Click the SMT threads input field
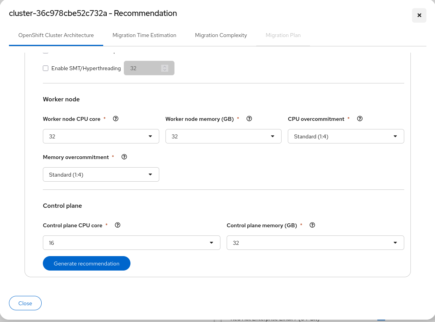 149,68
